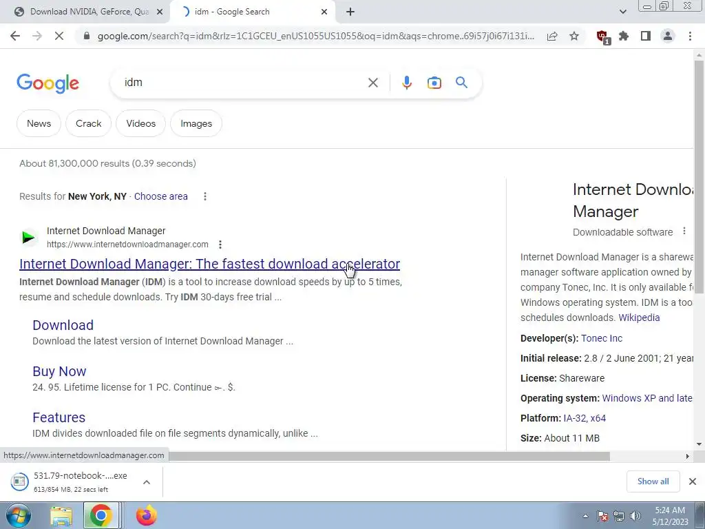Open the IA-32, x64 platform link
The width and height of the screenshot is (705, 529).
[x=585, y=418]
